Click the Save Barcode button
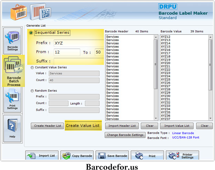The height and width of the screenshot is (170, 215). pyautogui.click(x=112, y=156)
